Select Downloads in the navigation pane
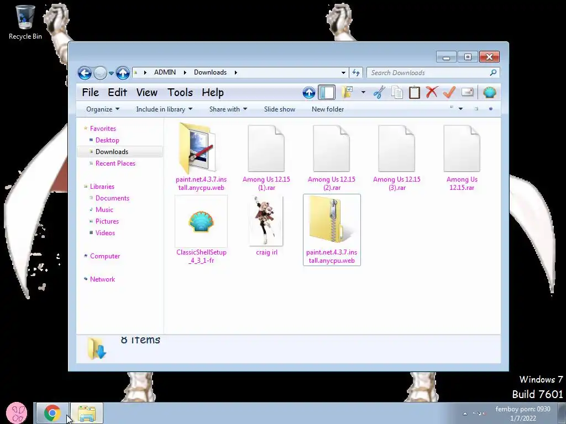The width and height of the screenshot is (566, 424). click(120, 152)
